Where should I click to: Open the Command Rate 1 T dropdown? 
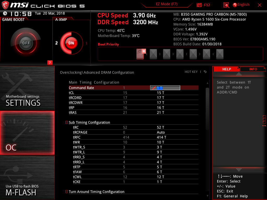[165, 88]
